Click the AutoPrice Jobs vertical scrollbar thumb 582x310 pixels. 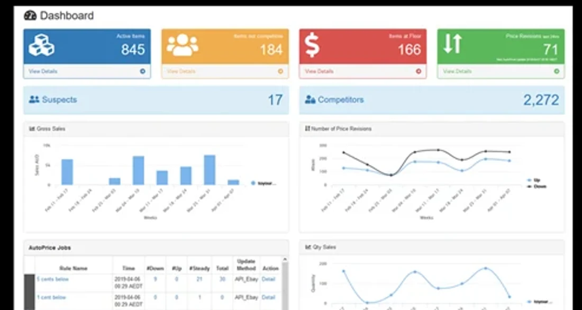click(285, 286)
